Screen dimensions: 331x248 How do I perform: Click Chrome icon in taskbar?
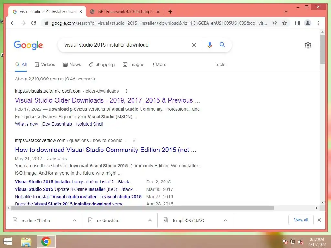coord(46,242)
